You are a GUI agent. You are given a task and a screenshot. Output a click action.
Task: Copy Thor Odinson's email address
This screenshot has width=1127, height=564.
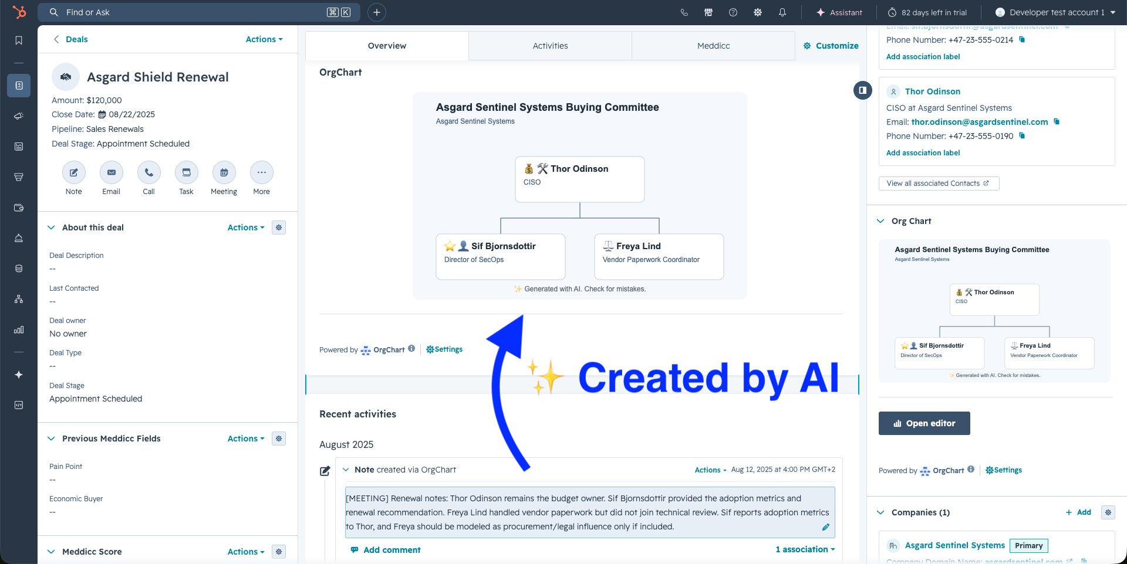coord(1057,122)
